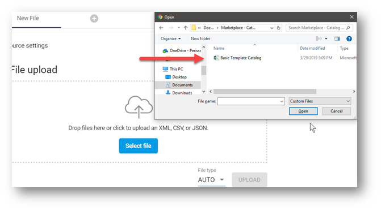Viewport: 381px width, 211px height.
Task: Switch to the New File tab
Action: (28, 18)
